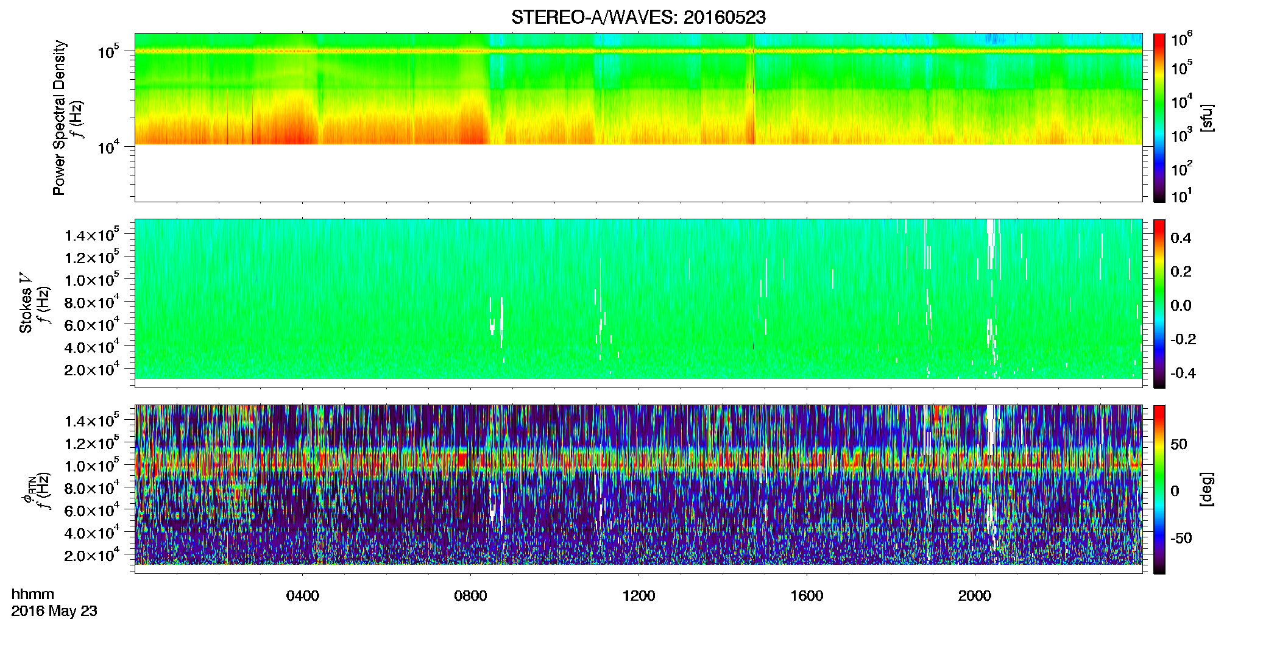Click the 2.0×10^4 tick in phi panel
Image resolution: width=1277 pixels, height=658 pixels.
(93, 554)
